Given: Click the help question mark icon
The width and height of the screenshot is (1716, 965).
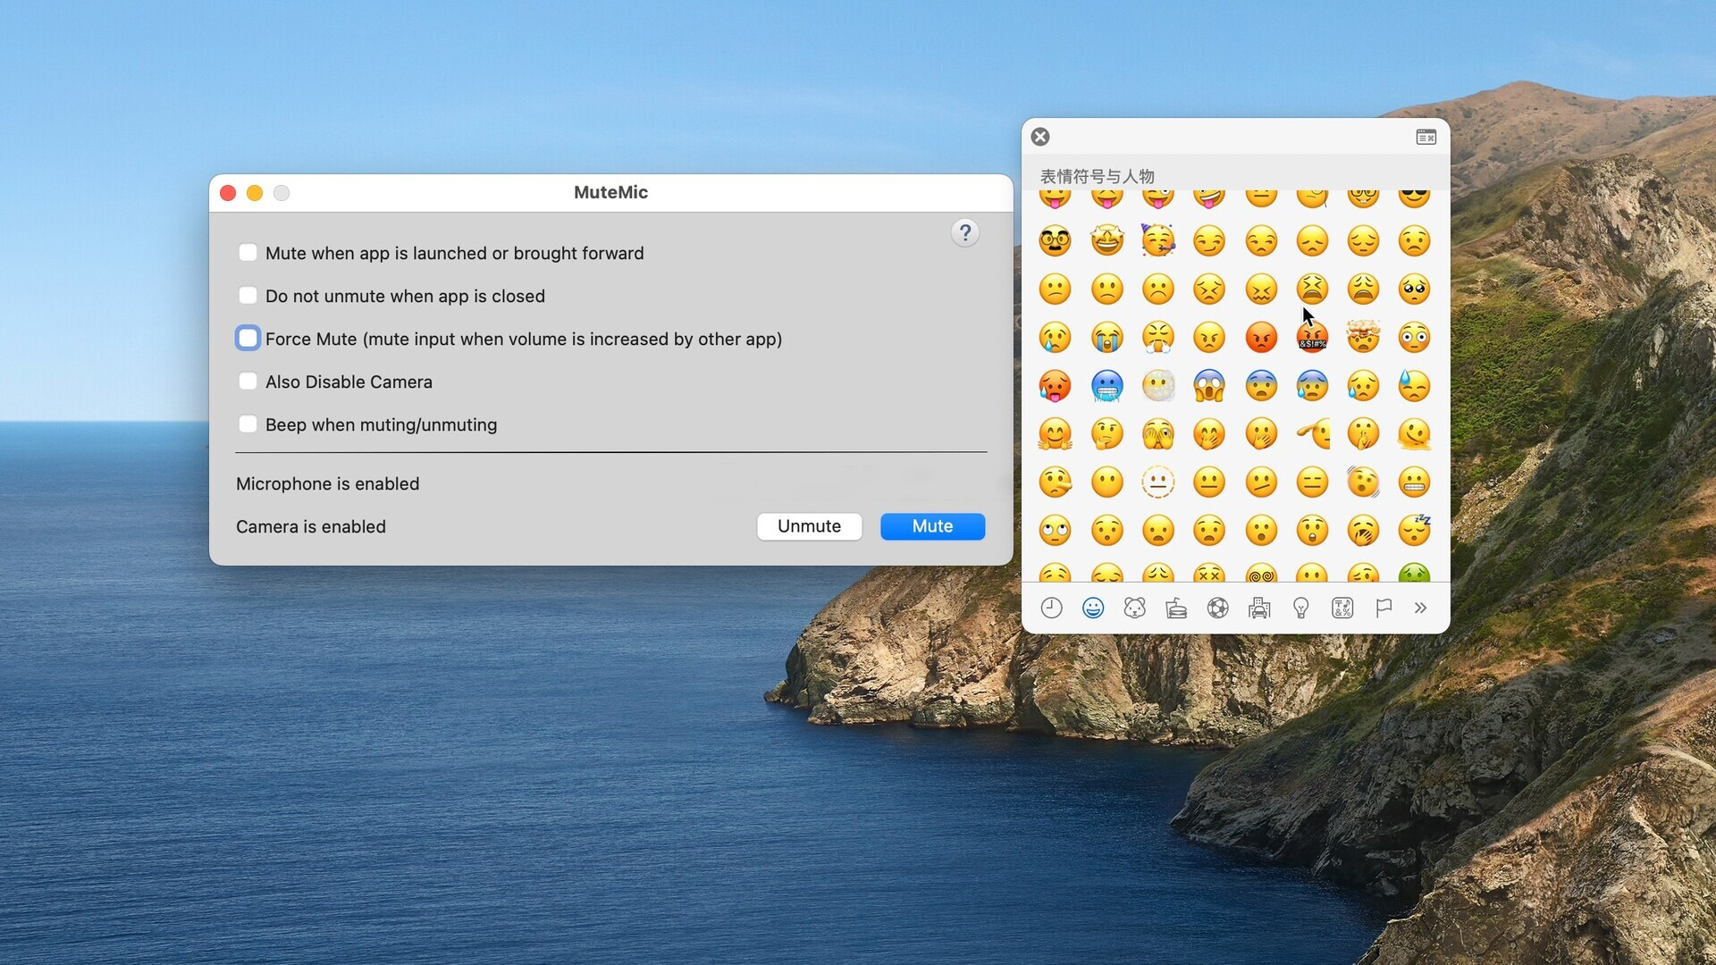Looking at the screenshot, I should (x=965, y=232).
